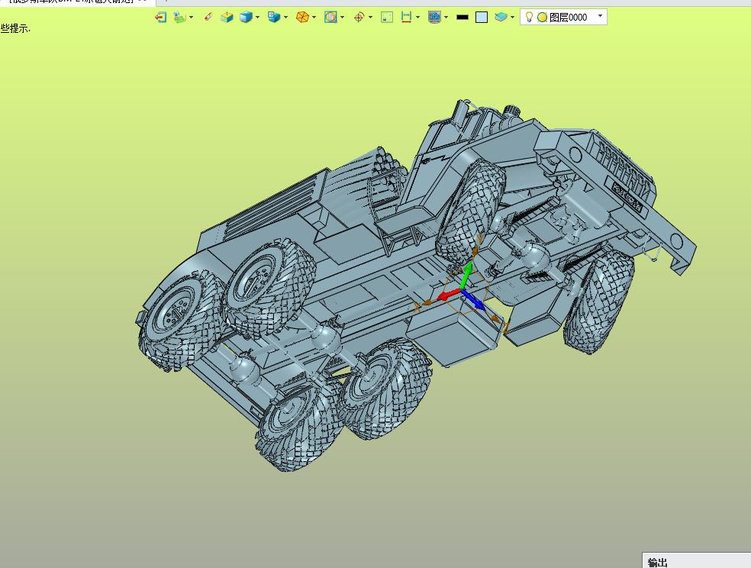Toggle the layer light bulb visibility
This screenshot has width=751, height=568.
[x=529, y=18]
